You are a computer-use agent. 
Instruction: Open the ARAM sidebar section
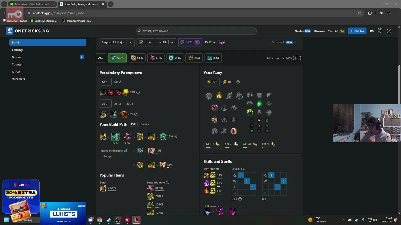point(48,72)
